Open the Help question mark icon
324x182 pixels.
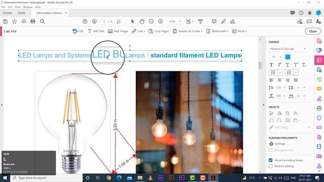[x=301, y=13]
